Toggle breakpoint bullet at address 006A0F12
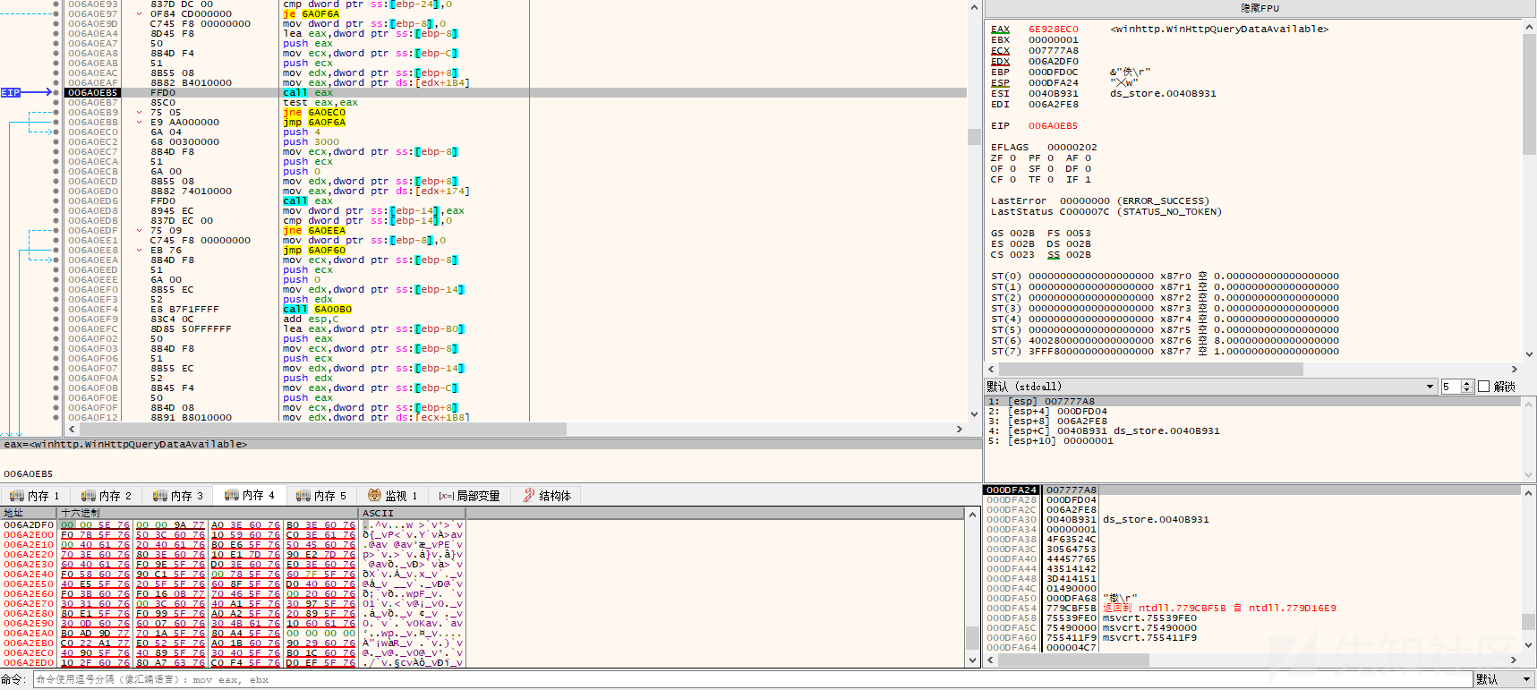1537x690 pixels. [56, 417]
